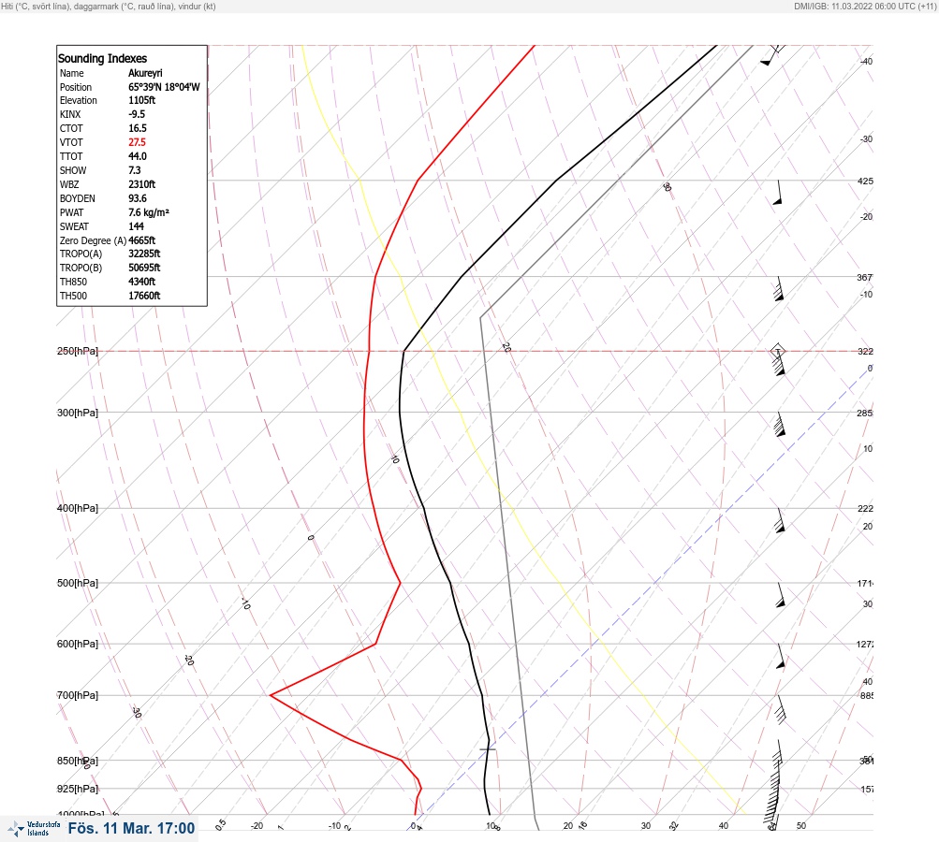Image resolution: width=939 pixels, height=842 pixels.
Task: Select the KINX value -9.5
Action: (x=137, y=114)
